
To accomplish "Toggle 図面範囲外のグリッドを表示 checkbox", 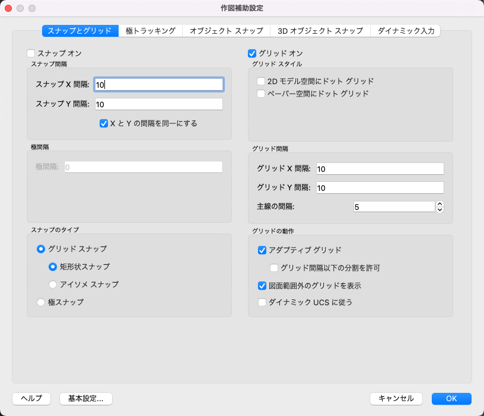I will (263, 286).
